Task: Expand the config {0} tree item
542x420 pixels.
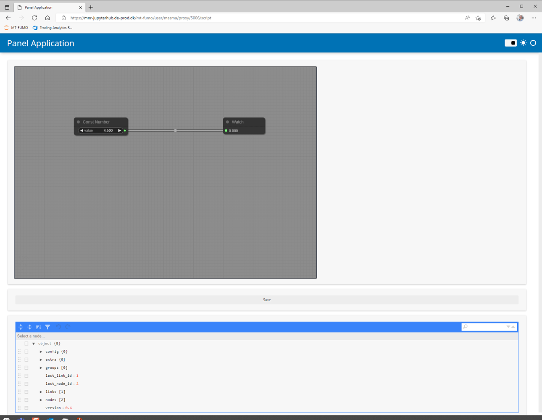Action: [41, 352]
